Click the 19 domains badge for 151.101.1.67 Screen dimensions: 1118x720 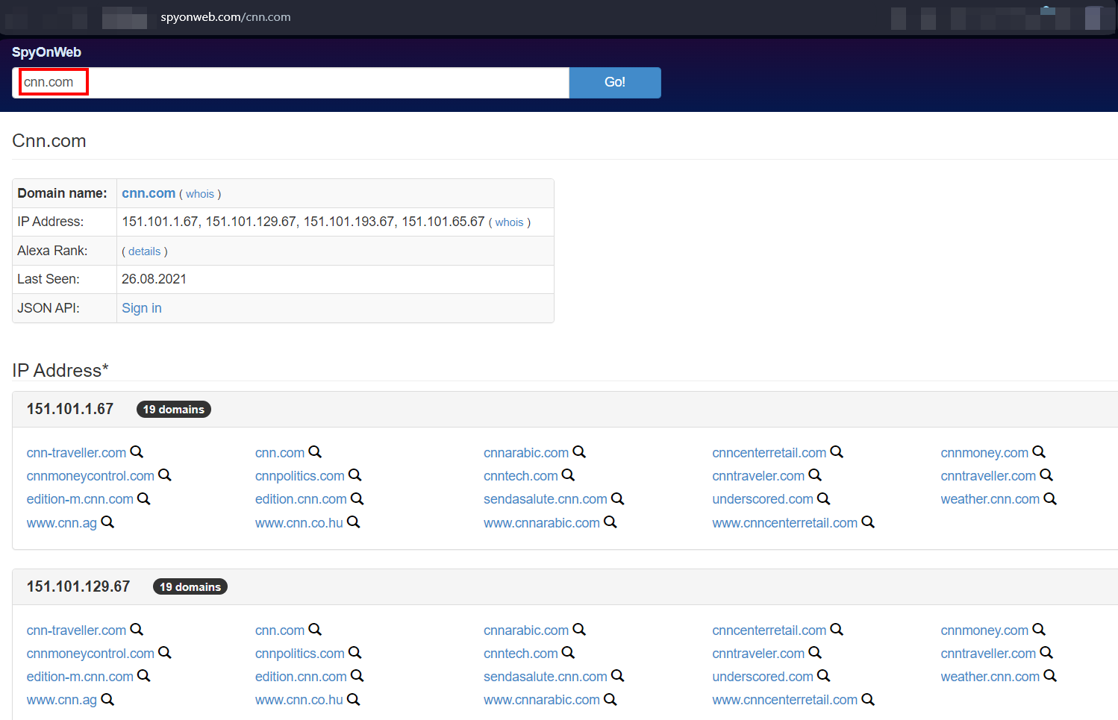pyautogui.click(x=174, y=410)
